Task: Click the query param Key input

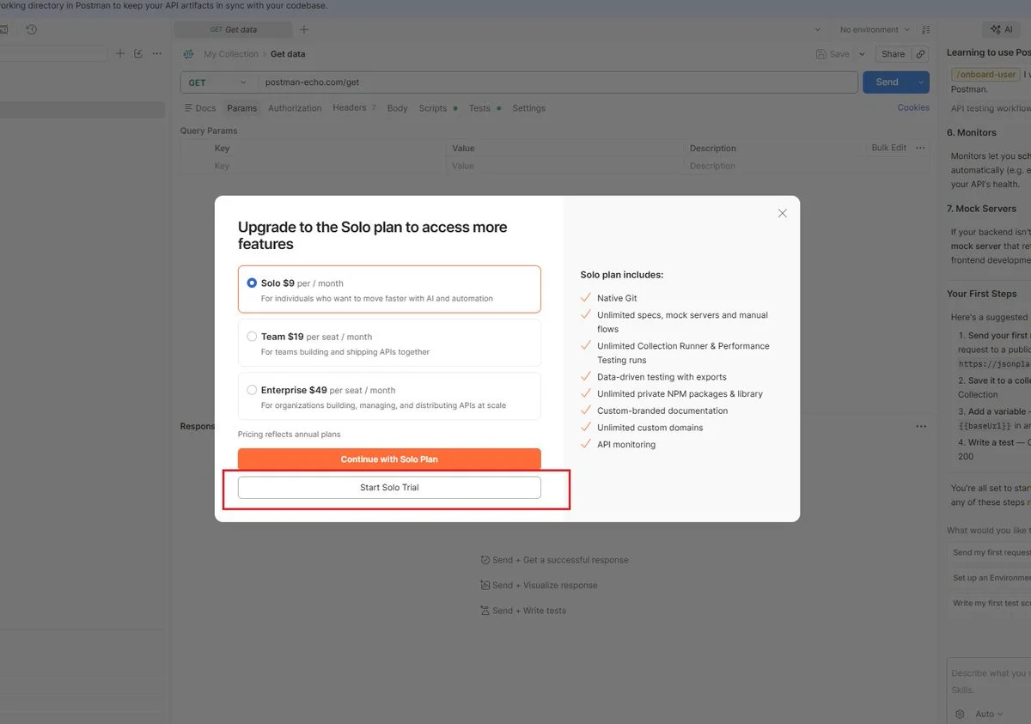Action: pyautogui.click(x=327, y=166)
